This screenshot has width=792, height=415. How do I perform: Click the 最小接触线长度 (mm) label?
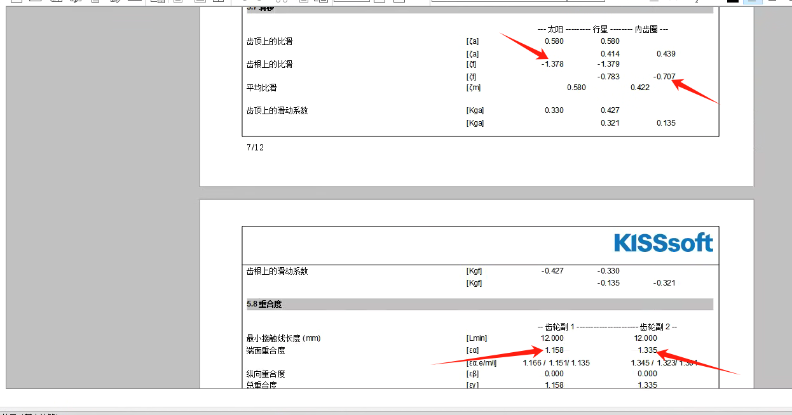coord(283,339)
